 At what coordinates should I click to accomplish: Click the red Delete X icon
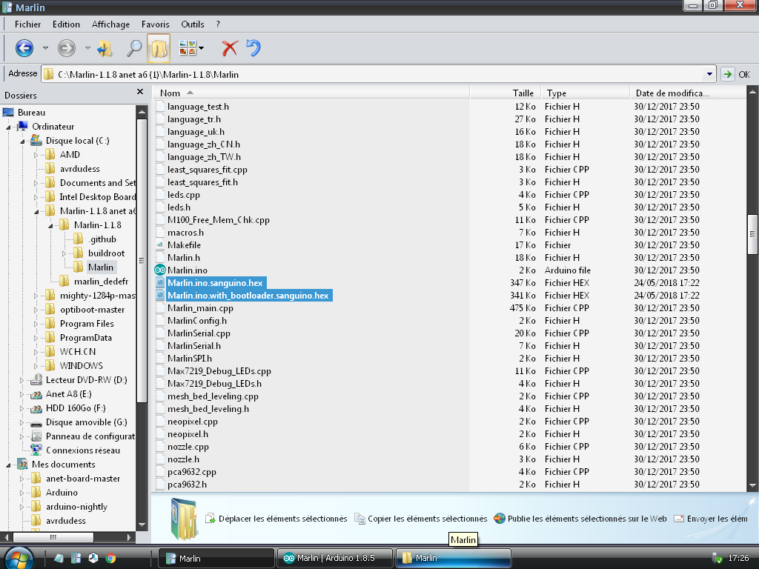pyautogui.click(x=230, y=48)
